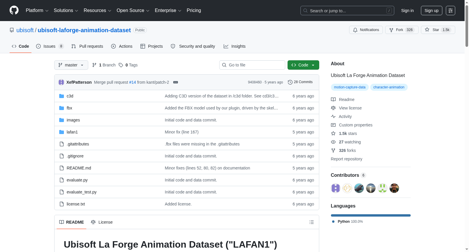Expand the Platform menu
Viewport: 469px width, 252px height.
tap(37, 11)
